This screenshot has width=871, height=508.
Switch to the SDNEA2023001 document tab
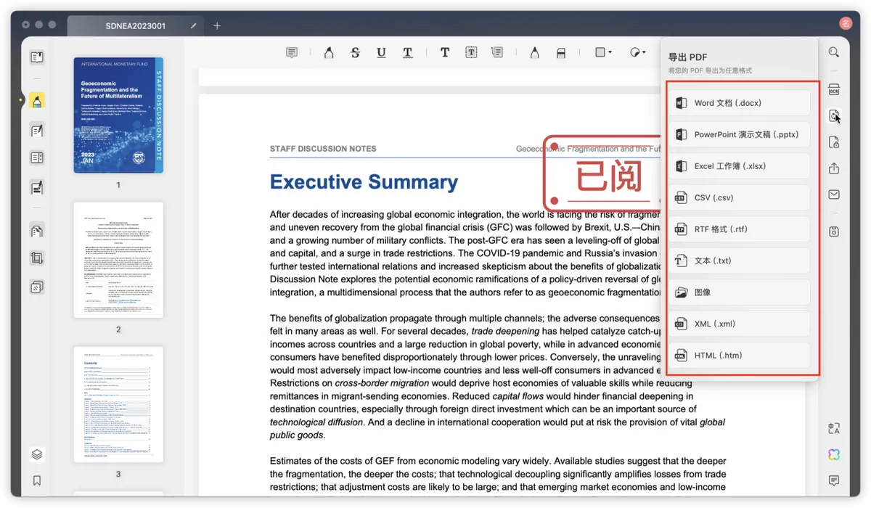[x=136, y=26]
